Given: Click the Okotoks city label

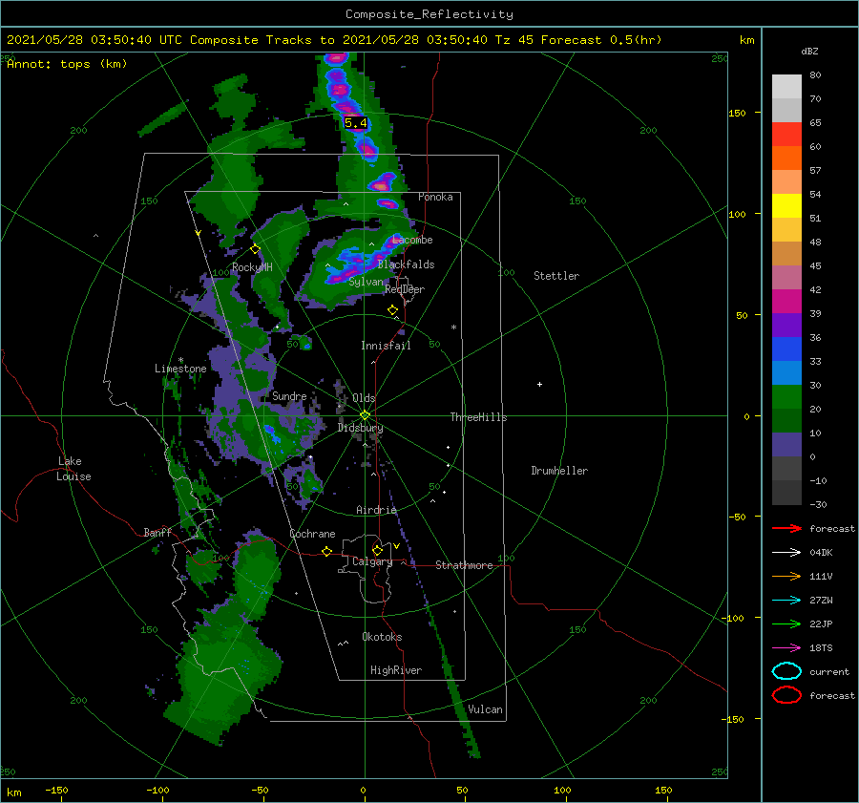Looking at the screenshot, I should [382, 637].
